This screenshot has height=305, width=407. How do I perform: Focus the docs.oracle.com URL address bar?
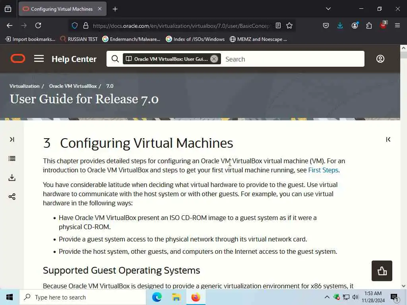pyautogui.click(x=181, y=26)
